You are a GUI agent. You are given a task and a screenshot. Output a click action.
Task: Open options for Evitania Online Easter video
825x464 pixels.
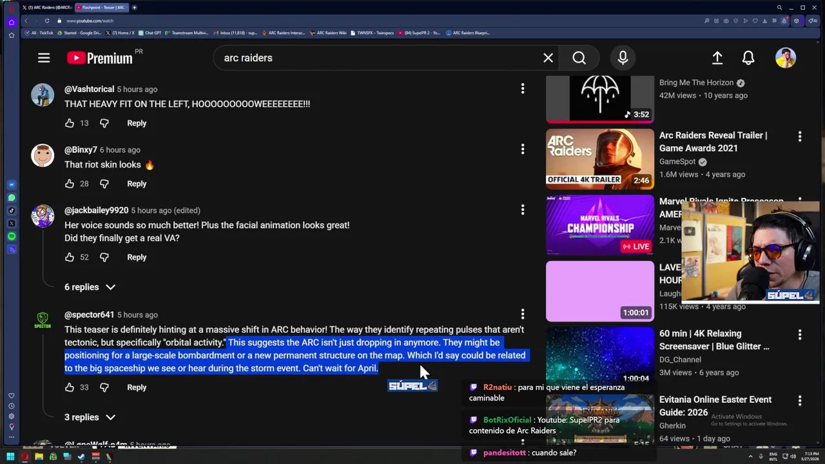point(800,400)
